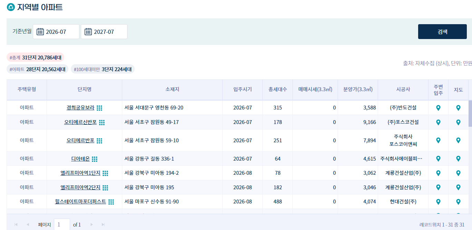Click the page number input box
Screen dimensions: 472x230
click(62, 224)
